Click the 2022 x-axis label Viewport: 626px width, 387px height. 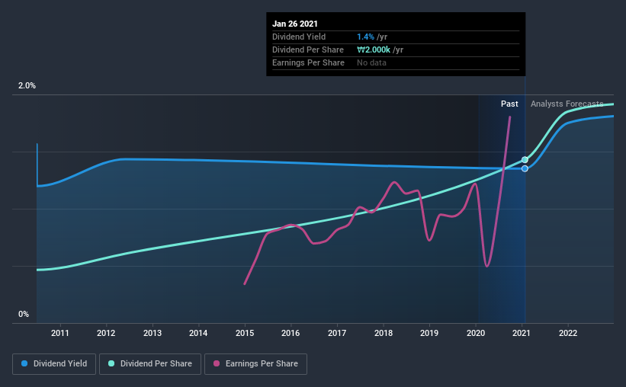[x=568, y=333]
